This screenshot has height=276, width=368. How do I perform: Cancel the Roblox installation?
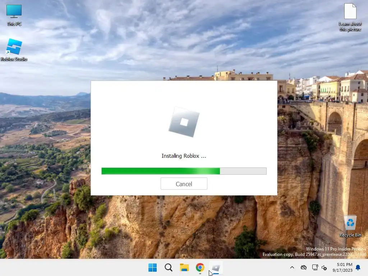point(184,184)
